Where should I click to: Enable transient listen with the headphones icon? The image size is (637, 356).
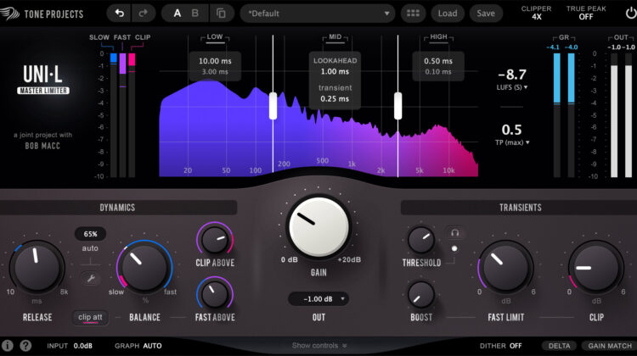(x=454, y=233)
